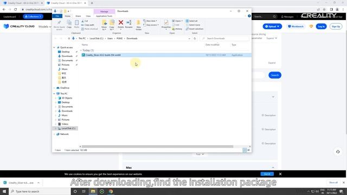The width and height of the screenshot is (347, 195).
Task: Click Got it on cookie banner
Action: click(x=267, y=174)
